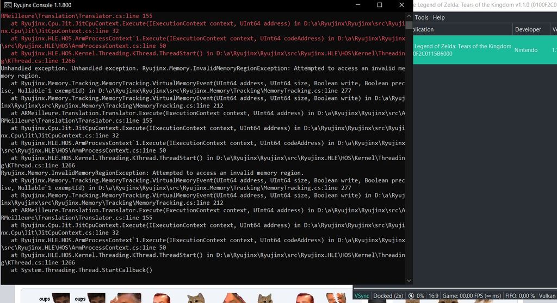Open the Tools menu
Image resolution: width=557 pixels, height=303 pixels.
click(x=422, y=17)
